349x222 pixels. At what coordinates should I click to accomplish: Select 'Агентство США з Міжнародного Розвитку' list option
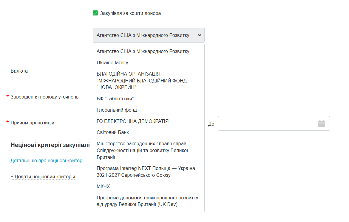coord(143,51)
